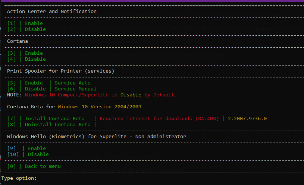Click the red NOTE Compact/Superlite warning text
This screenshot has width=304, height=185.
click(101, 95)
